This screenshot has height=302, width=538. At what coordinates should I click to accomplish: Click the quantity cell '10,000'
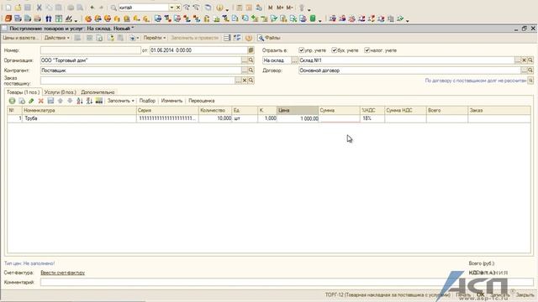[215, 118]
